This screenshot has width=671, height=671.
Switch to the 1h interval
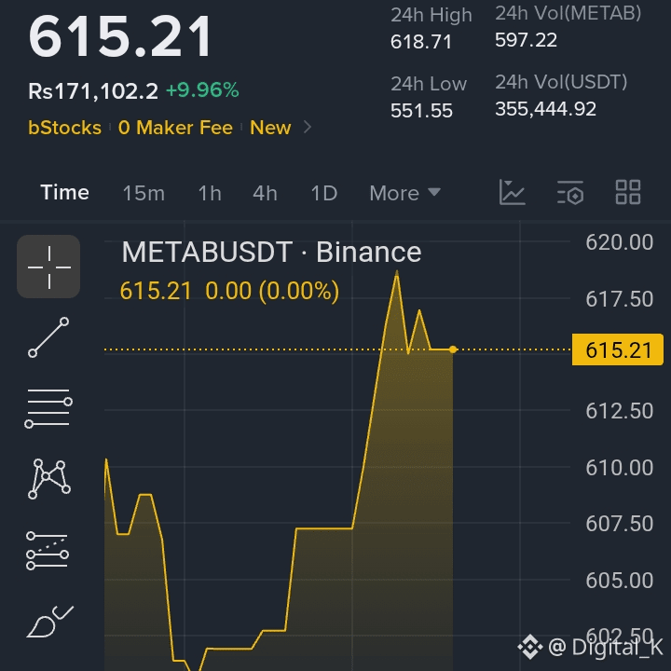point(210,193)
